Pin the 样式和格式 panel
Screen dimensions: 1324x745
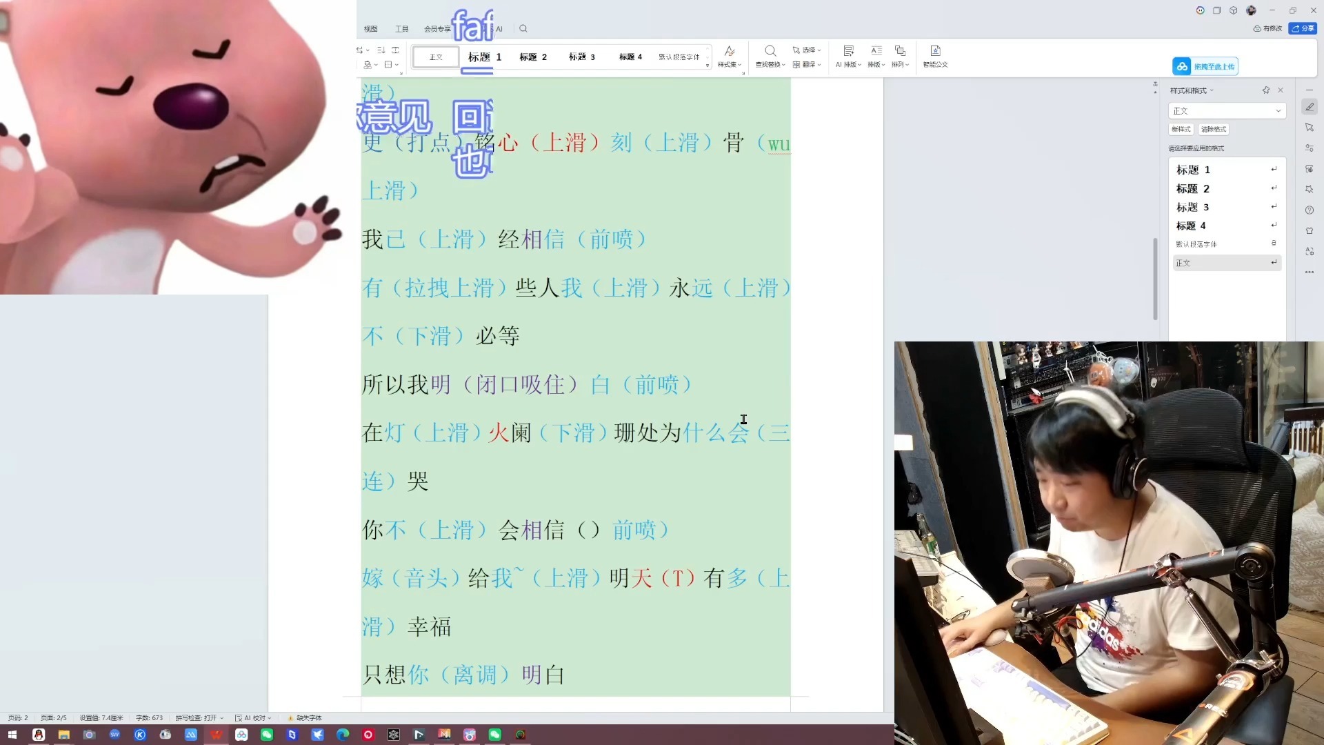(1266, 90)
